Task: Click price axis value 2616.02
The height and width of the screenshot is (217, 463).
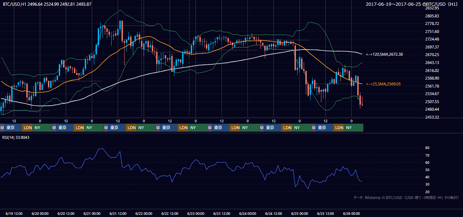Action: (432, 71)
